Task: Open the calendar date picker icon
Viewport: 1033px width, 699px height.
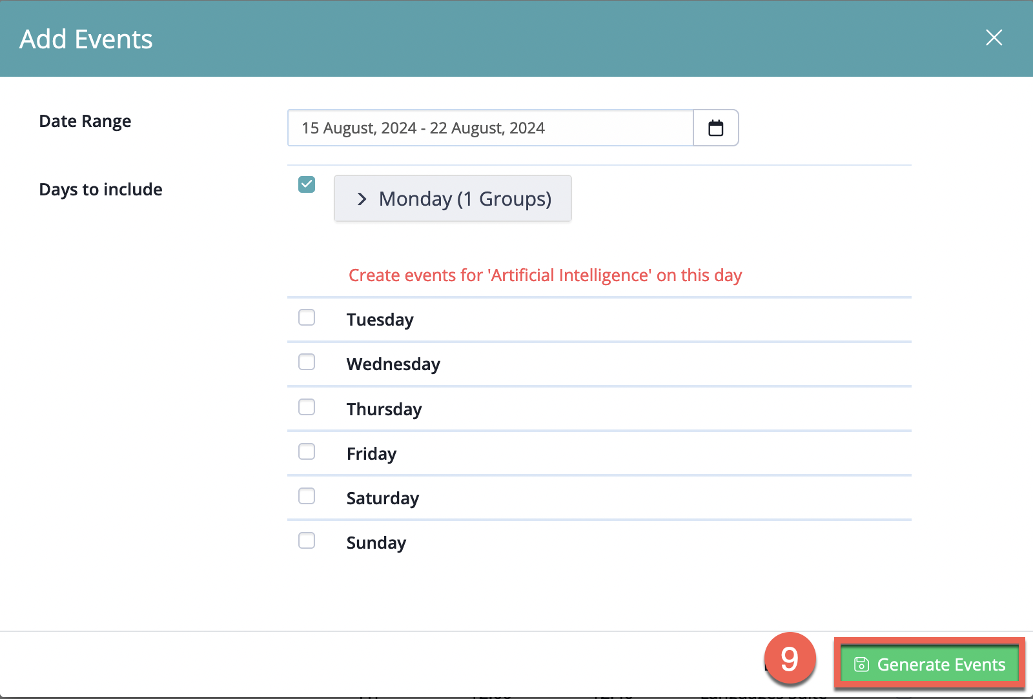Action: pyautogui.click(x=715, y=128)
